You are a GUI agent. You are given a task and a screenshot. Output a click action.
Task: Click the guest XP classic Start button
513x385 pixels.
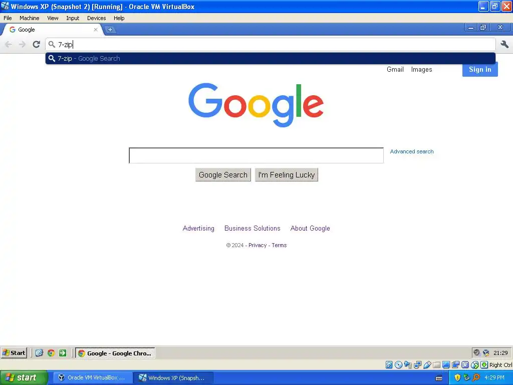click(x=14, y=353)
